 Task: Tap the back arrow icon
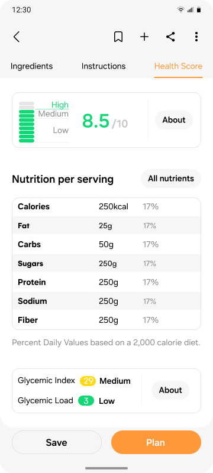17,37
